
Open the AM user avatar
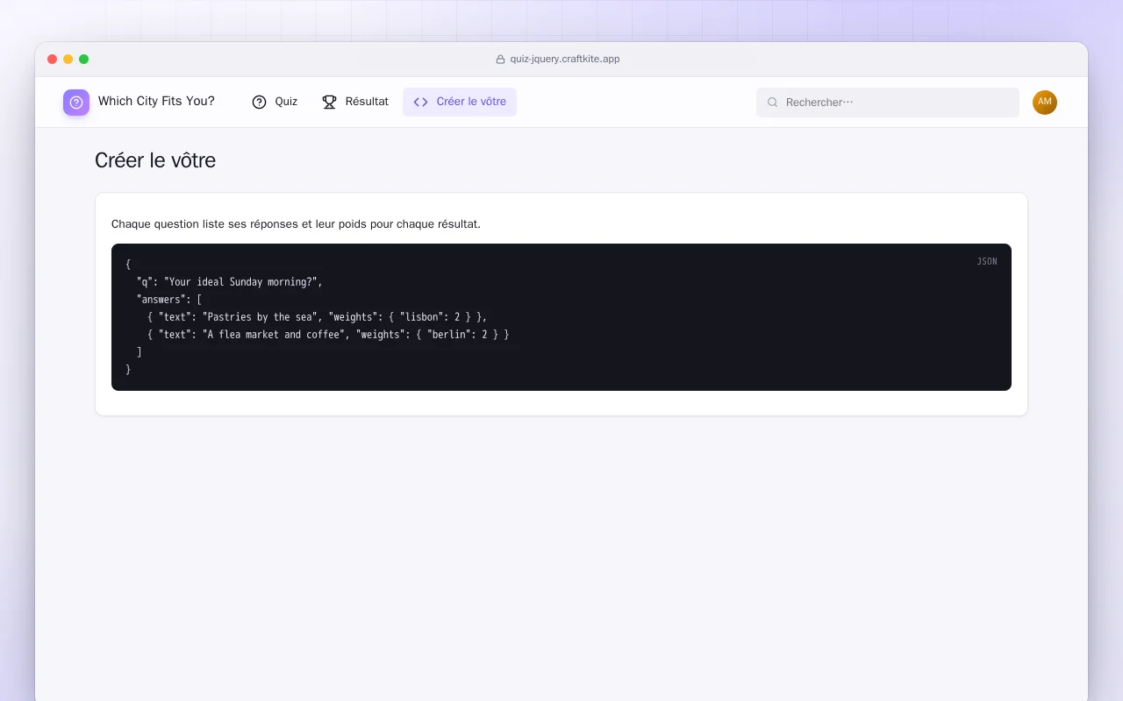click(x=1045, y=103)
